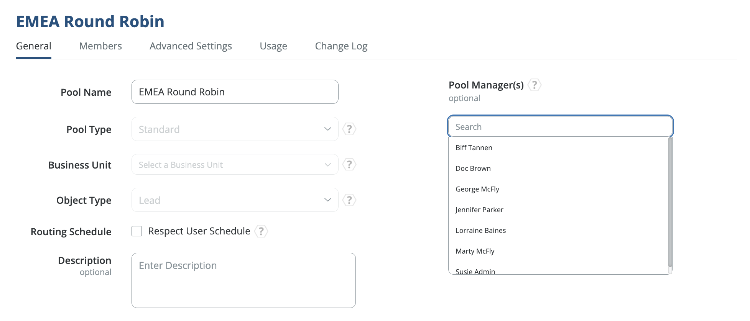Viewport: 750px width, 321px height.
Task: Enable the Respect User Schedule checkbox
Action: (x=137, y=231)
